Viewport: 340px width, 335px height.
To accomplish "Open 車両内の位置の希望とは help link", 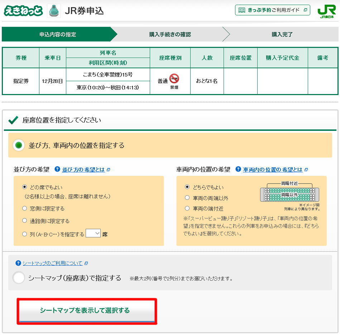I will tap(273, 169).
